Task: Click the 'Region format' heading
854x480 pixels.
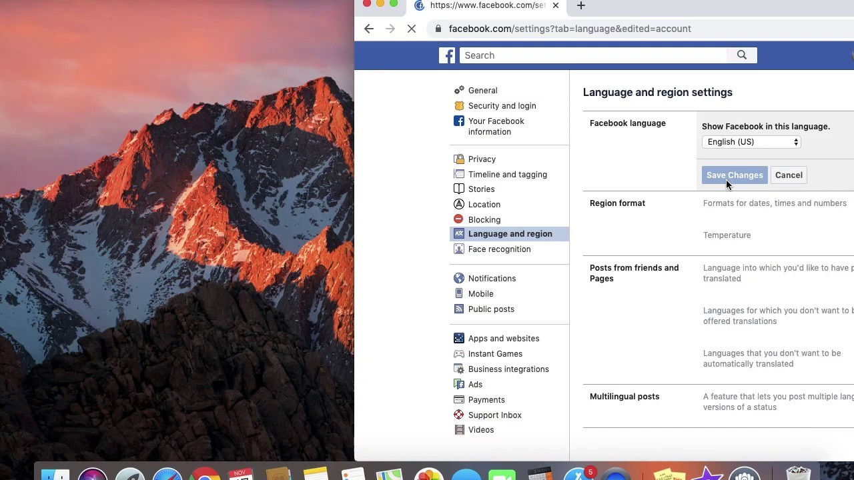Action: (x=617, y=203)
